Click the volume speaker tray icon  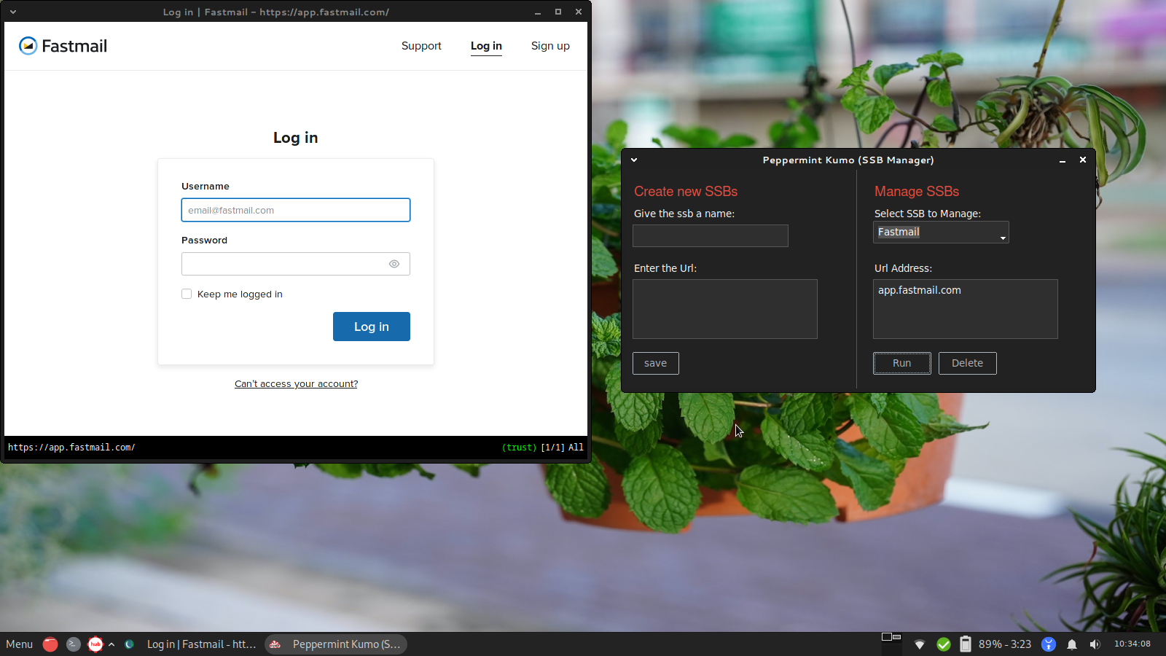(1095, 644)
